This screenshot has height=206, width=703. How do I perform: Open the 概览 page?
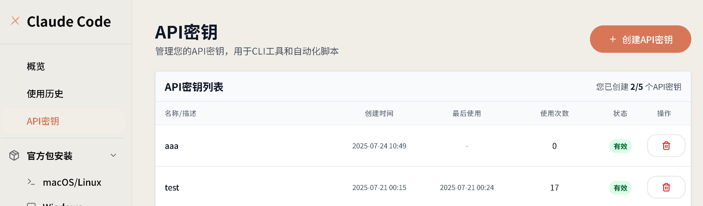coord(36,66)
